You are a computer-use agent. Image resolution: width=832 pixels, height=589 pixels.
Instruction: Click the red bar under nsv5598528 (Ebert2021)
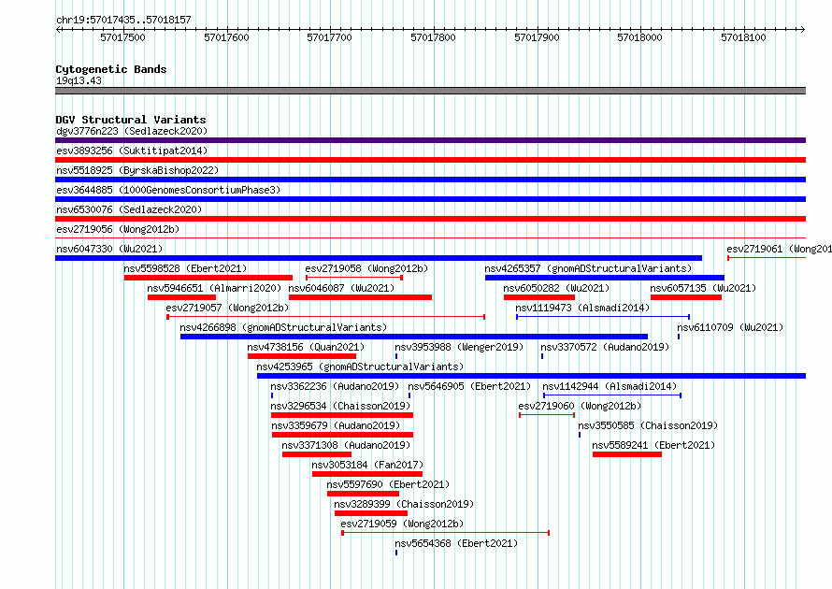208,278
